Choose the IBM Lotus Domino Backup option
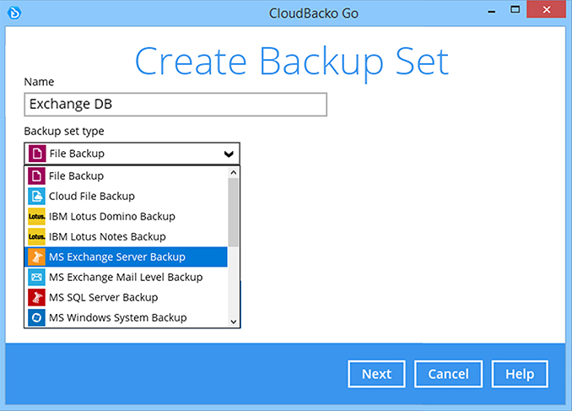The height and width of the screenshot is (411, 572). [126, 216]
